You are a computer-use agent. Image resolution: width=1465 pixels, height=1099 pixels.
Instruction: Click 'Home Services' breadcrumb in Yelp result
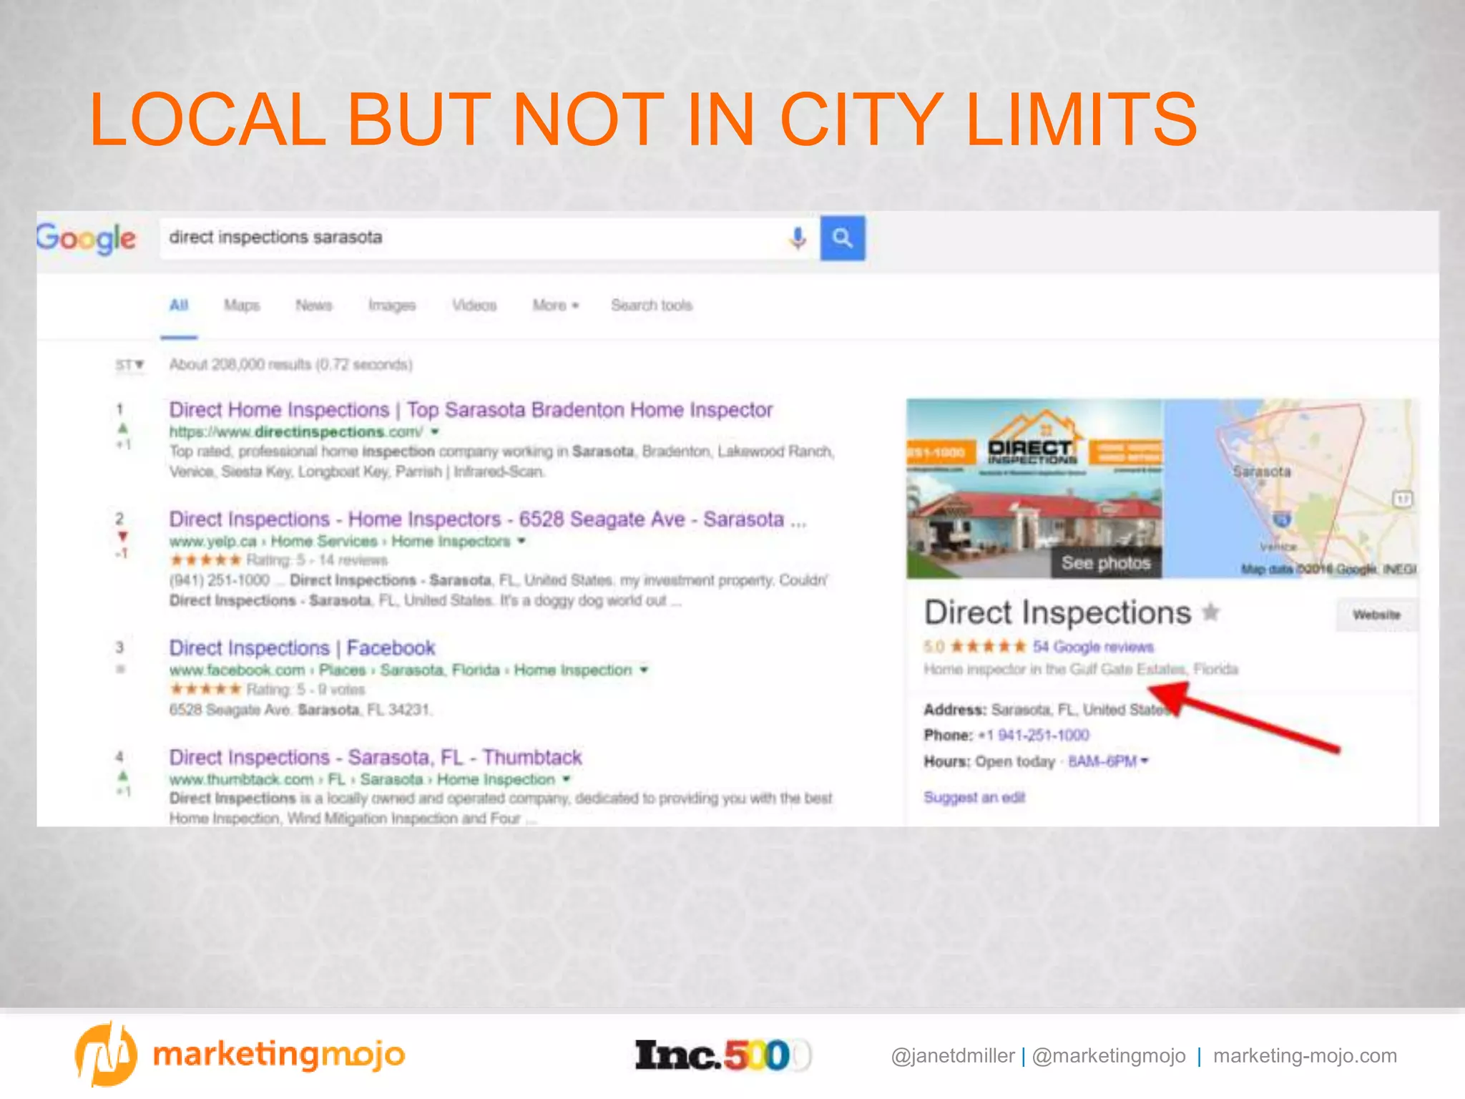tap(324, 542)
